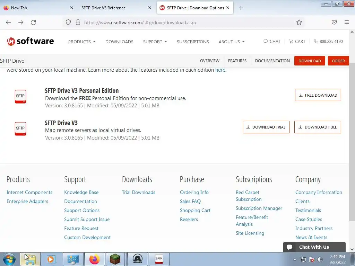Open a new browser tab
The image size is (355, 266).
pyautogui.click(x=241, y=8)
